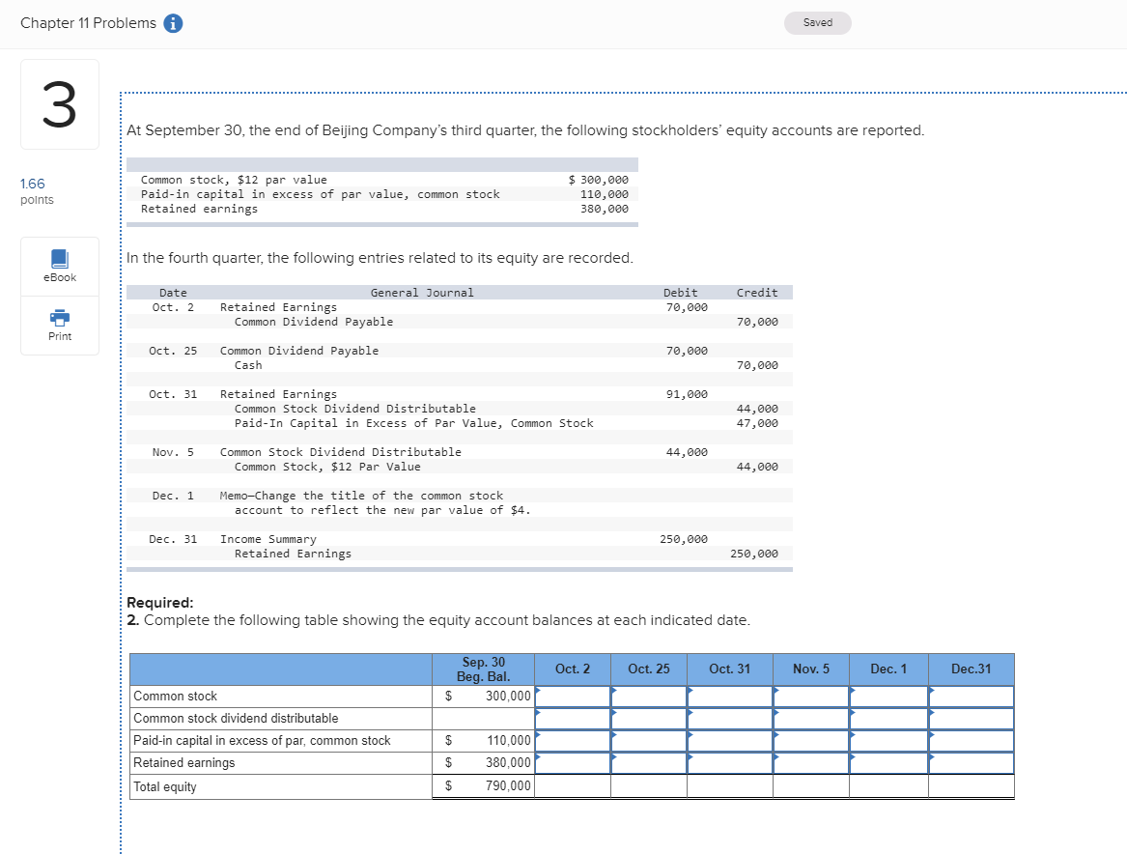1127x854 pixels.
Task: Select Common stock dividend distributable cell for Oct. 31
Action: 729,719
